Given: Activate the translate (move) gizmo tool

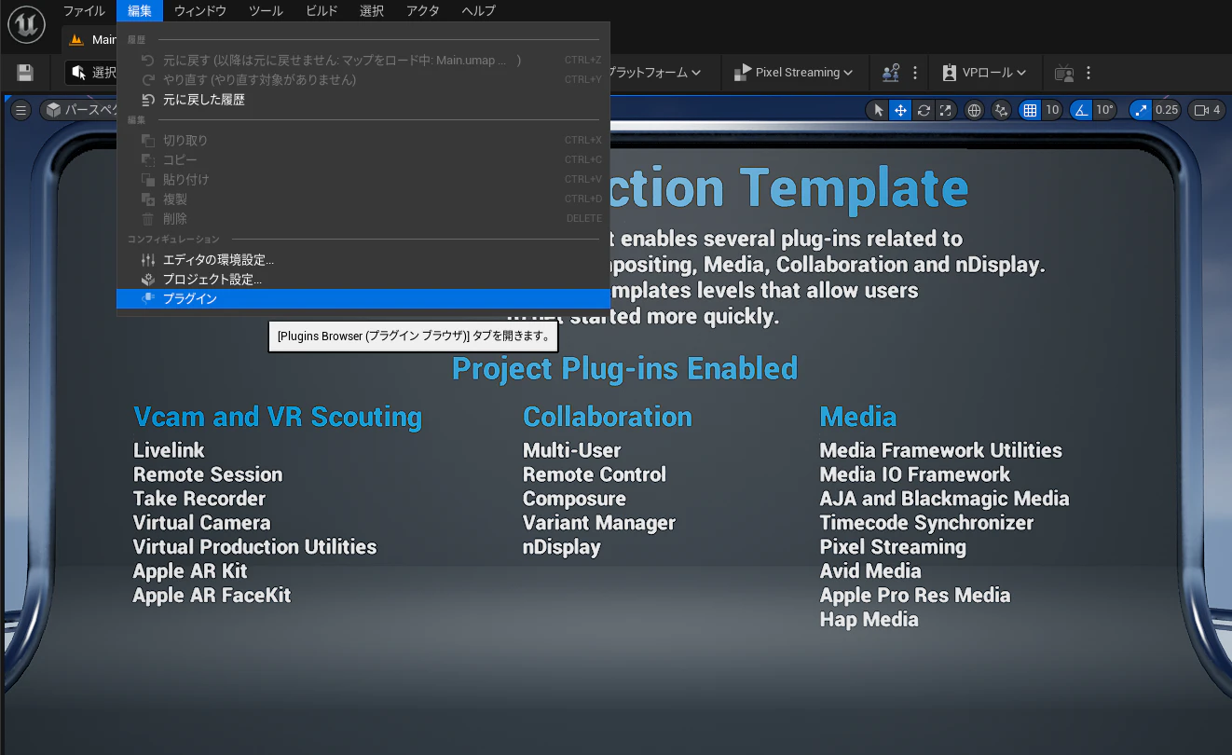Looking at the screenshot, I should coord(900,110).
